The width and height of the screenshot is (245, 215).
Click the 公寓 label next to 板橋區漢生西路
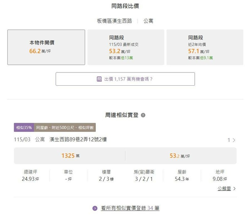(x=148, y=21)
